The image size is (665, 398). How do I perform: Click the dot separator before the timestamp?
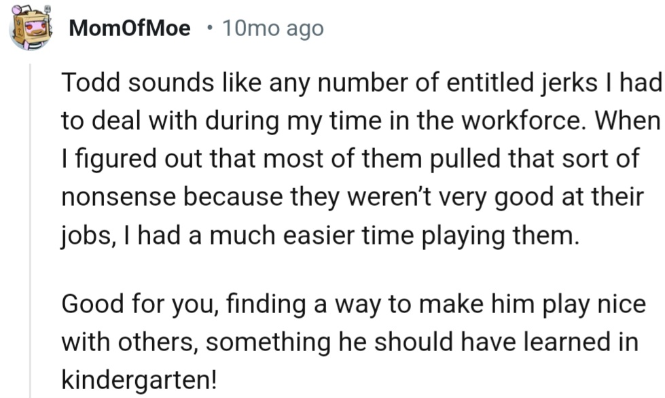click(x=211, y=29)
